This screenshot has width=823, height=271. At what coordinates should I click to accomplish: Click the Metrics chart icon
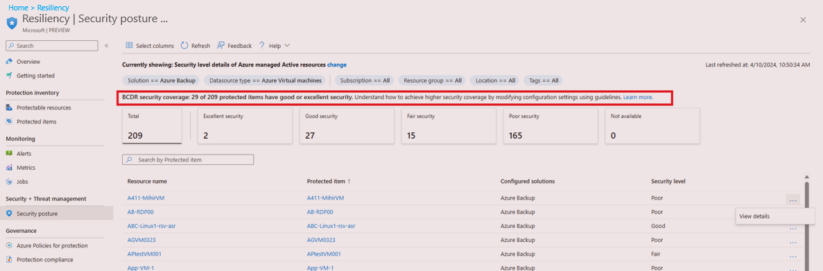[x=10, y=168]
